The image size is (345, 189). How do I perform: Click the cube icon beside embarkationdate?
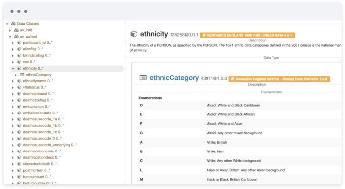coord(19,113)
